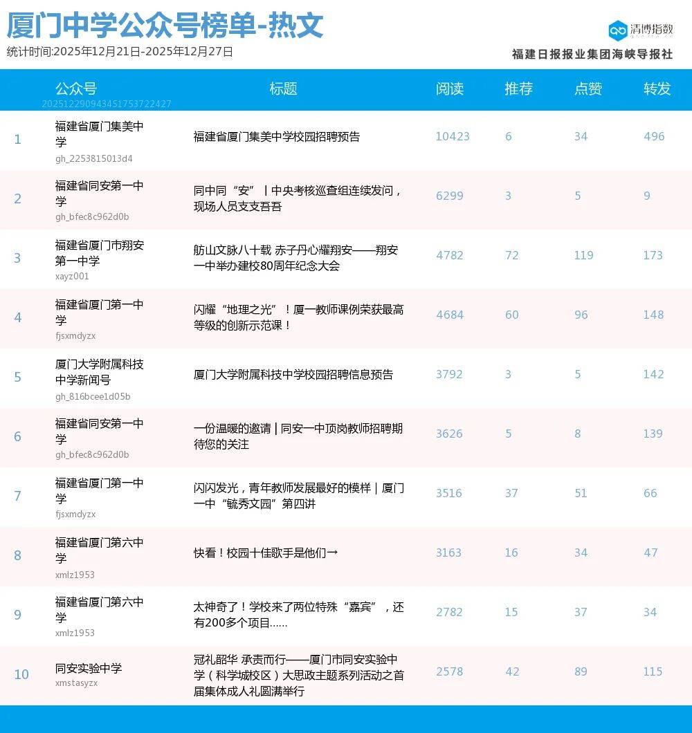Open the 闪耀"地理之光" article

click(298, 317)
